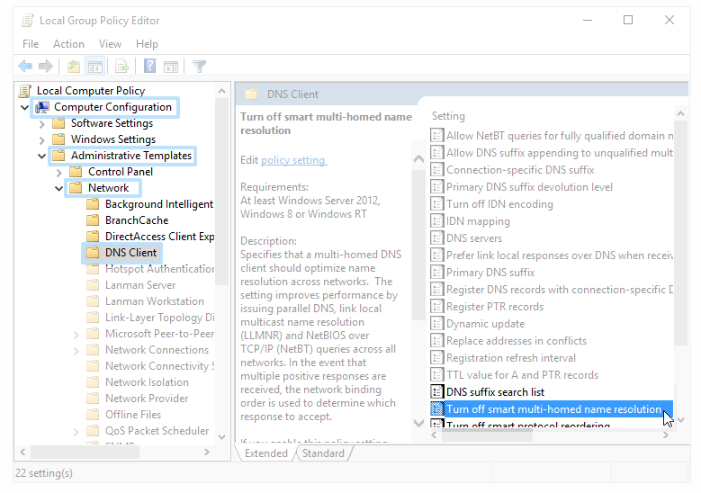The image size is (701, 493).
Task: Click the BranchCache folder icon
Action: pos(93,220)
